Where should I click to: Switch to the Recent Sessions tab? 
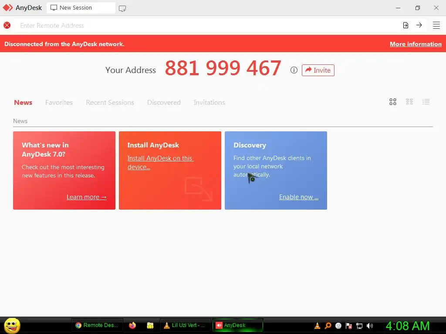point(110,103)
